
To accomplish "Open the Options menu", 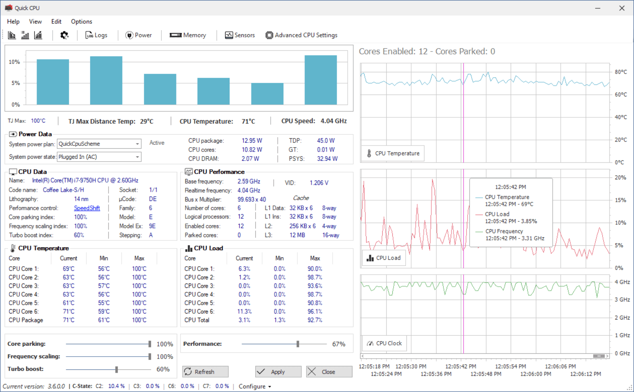I will point(81,22).
